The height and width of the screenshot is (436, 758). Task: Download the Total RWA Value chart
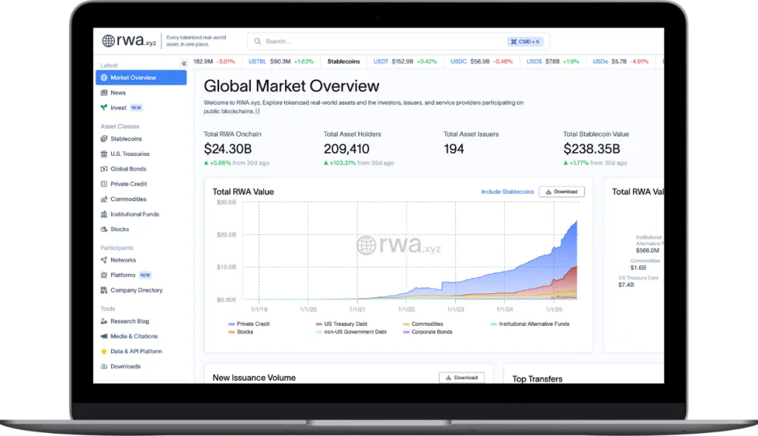(561, 191)
